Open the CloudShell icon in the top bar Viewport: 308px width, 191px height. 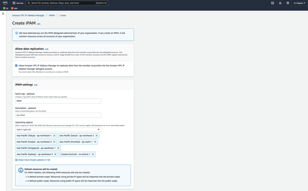[273, 3]
